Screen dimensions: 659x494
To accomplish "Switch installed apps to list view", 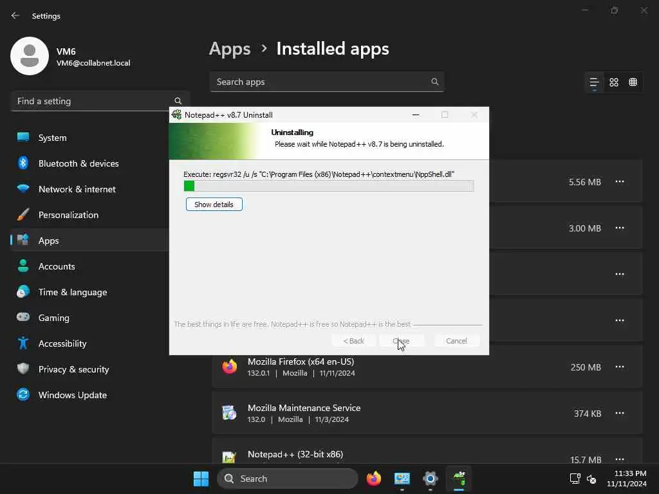I will [x=594, y=82].
